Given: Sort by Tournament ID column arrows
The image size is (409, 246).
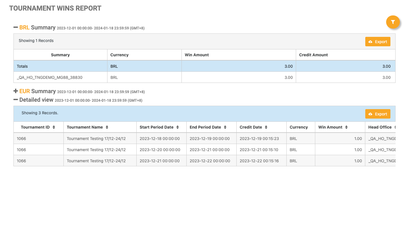Looking at the screenshot, I should point(54,127).
